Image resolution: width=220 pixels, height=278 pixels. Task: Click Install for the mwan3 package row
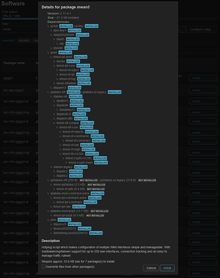(x=203, y=78)
